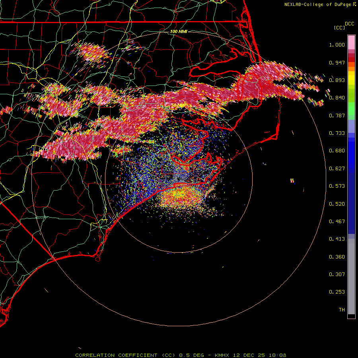Click the 0.680 legend value
The image size is (358, 358).
(337, 151)
